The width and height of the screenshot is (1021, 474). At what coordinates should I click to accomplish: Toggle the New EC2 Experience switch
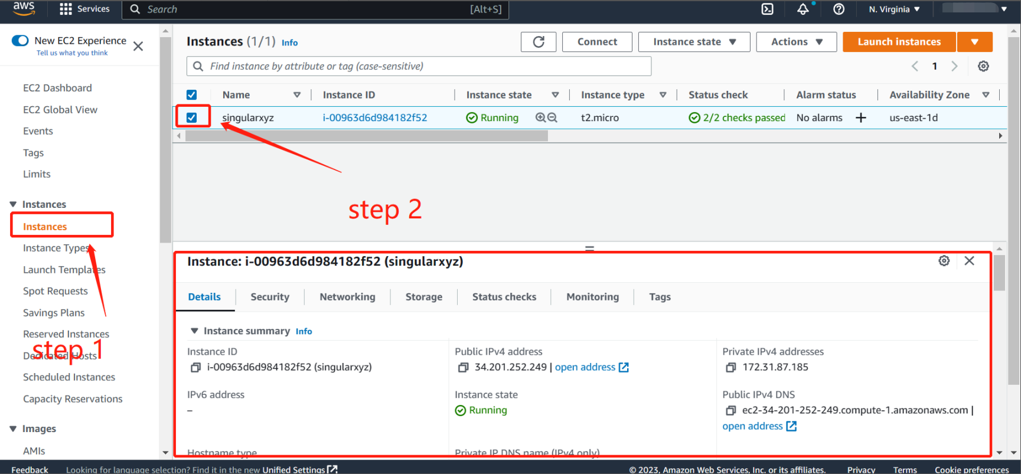20,41
